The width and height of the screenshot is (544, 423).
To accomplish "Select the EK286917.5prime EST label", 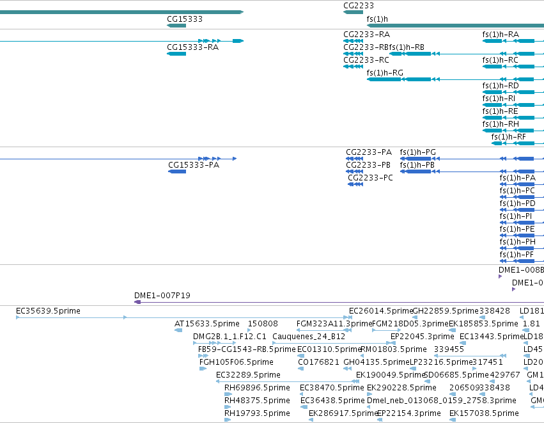I will pyautogui.click(x=343, y=413).
